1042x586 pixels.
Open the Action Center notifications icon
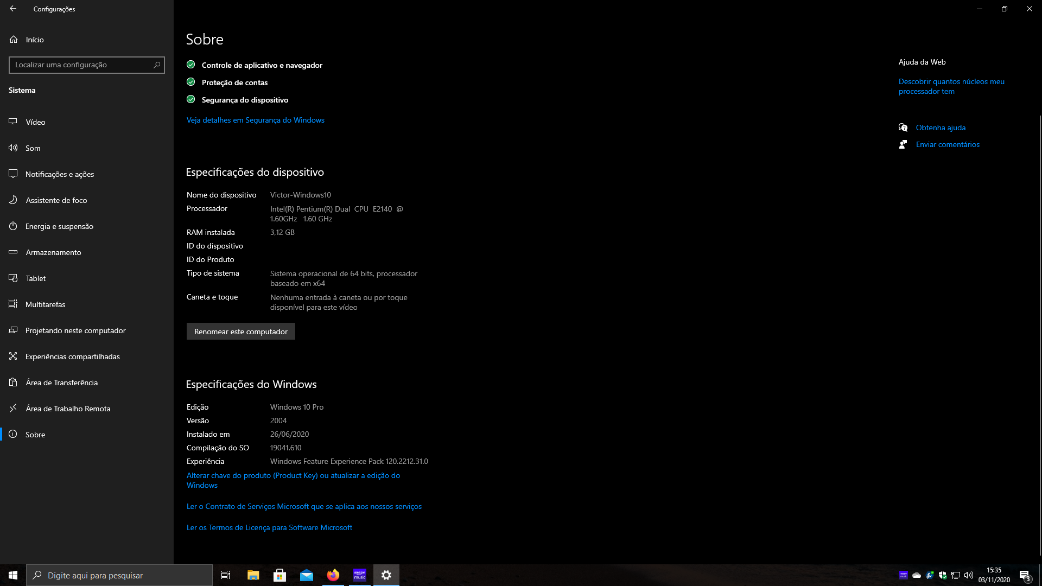point(1025,575)
